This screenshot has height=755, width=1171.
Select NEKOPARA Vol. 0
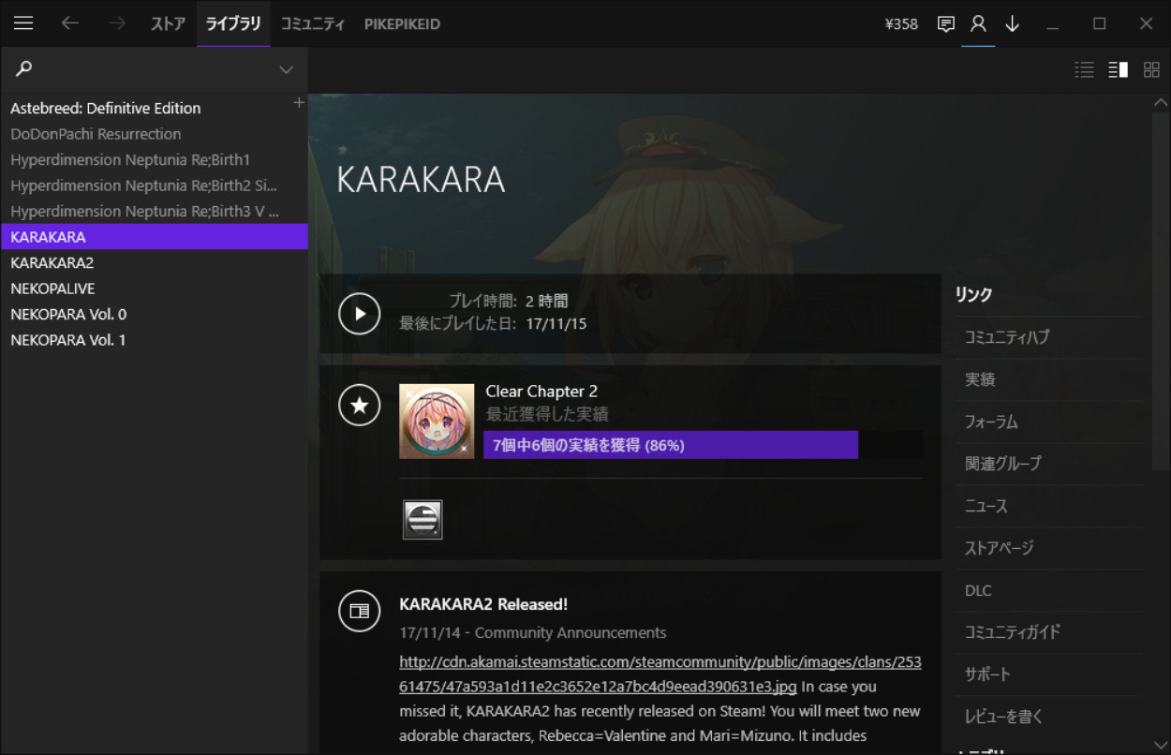[155, 314]
